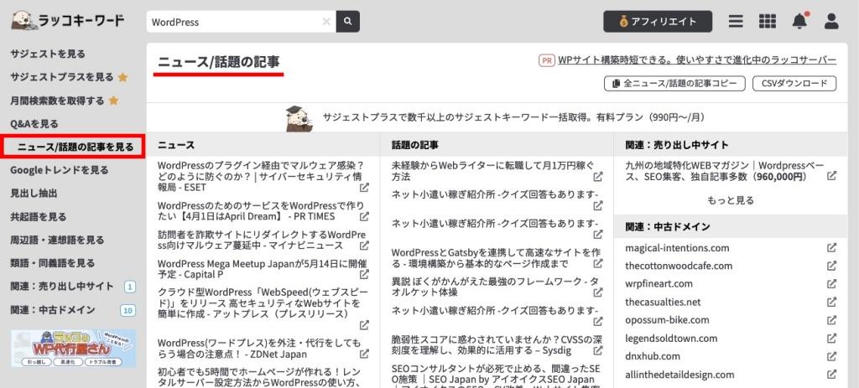859x388 pixels.
Task: Select Q&Aを見る in sidebar
Action: coord(34,124)
